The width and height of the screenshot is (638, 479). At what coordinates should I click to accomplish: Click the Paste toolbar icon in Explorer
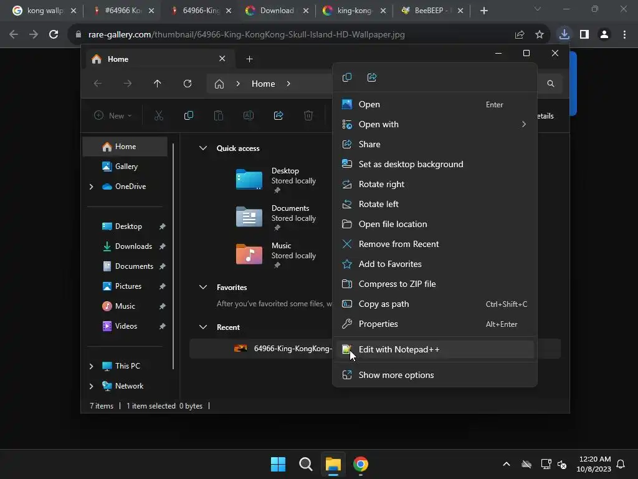(219, 115)
